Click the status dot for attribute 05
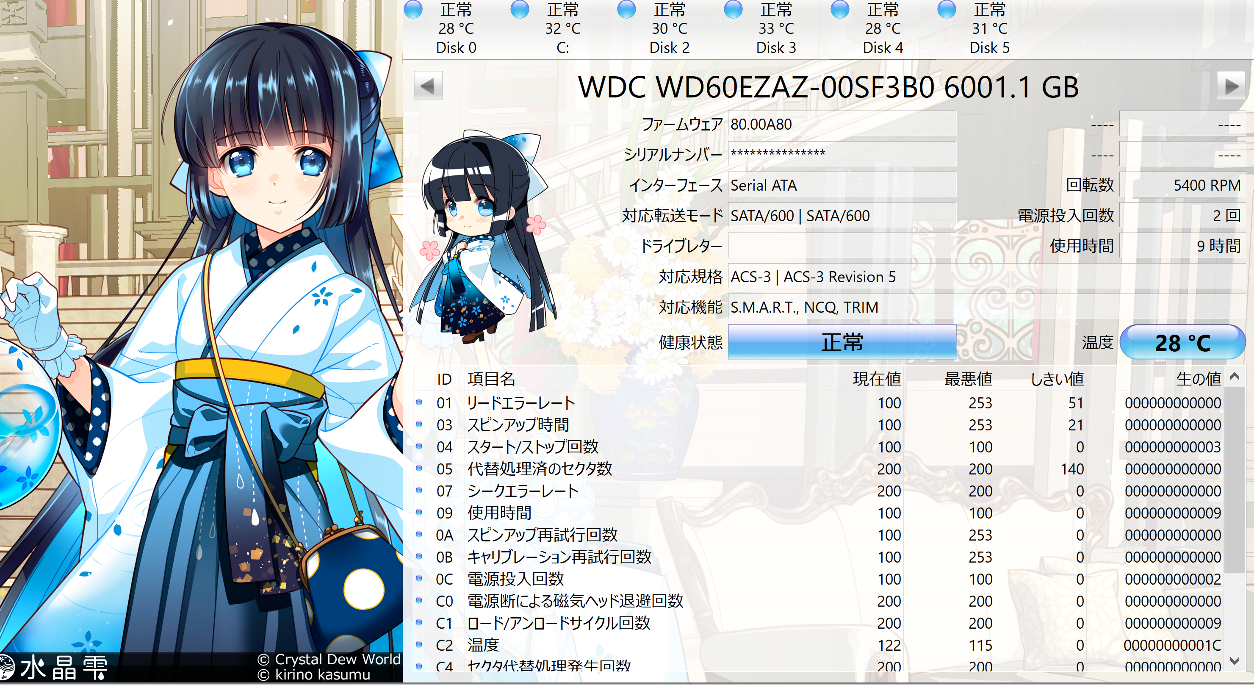 point(419,469)
